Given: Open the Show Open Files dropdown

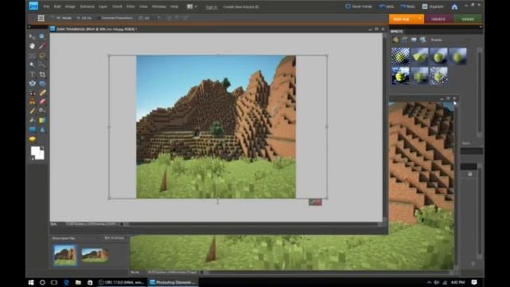Looking at the screenshot, I should click(x=75, y=238).
